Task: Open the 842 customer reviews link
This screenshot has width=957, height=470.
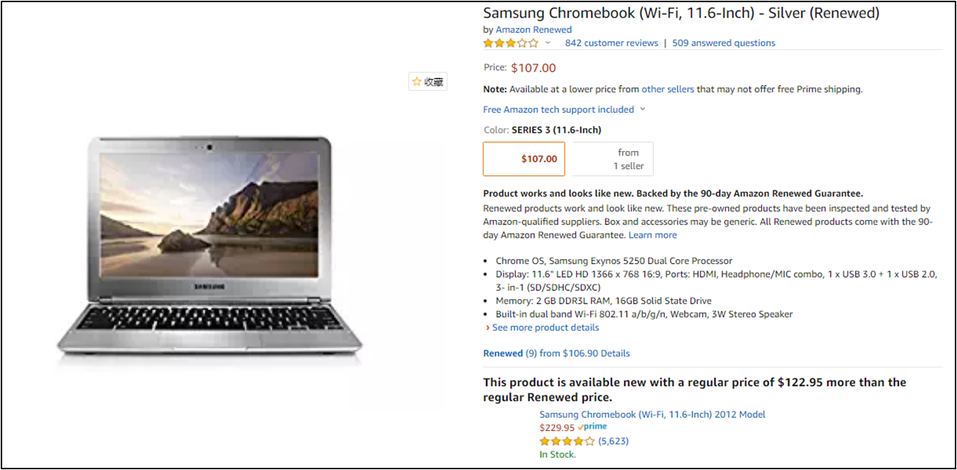Action: pyautogui.click(x=611, y=43)
